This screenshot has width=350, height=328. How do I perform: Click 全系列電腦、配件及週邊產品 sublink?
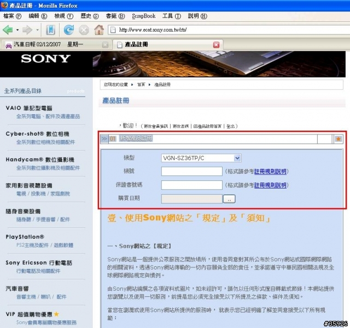click(48, 116)
